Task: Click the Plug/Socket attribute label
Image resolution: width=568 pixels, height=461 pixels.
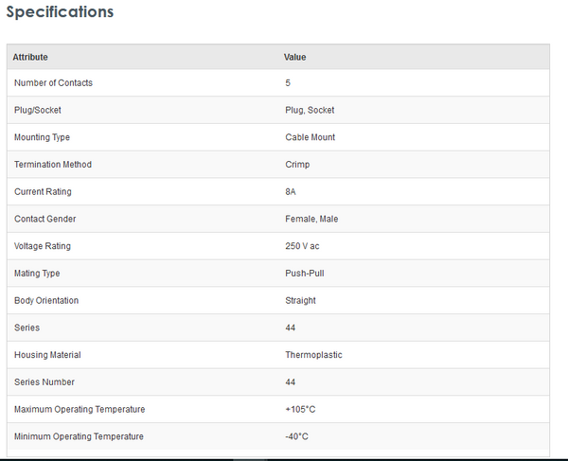Action: click(x=38, y=110)
